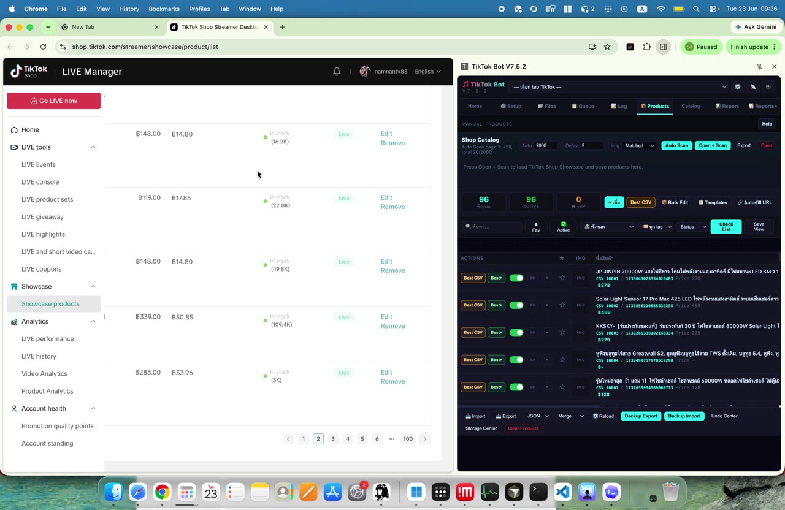Image resolution: width=785 pixels, height=510 pixels.
Task: Collapse the Account health section
Action: click(93, 408)
